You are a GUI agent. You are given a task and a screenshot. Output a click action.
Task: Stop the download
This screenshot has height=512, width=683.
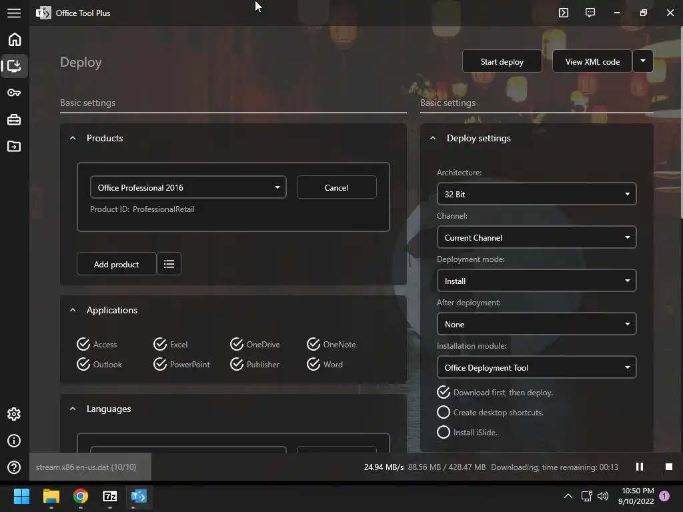pos(668,467)
